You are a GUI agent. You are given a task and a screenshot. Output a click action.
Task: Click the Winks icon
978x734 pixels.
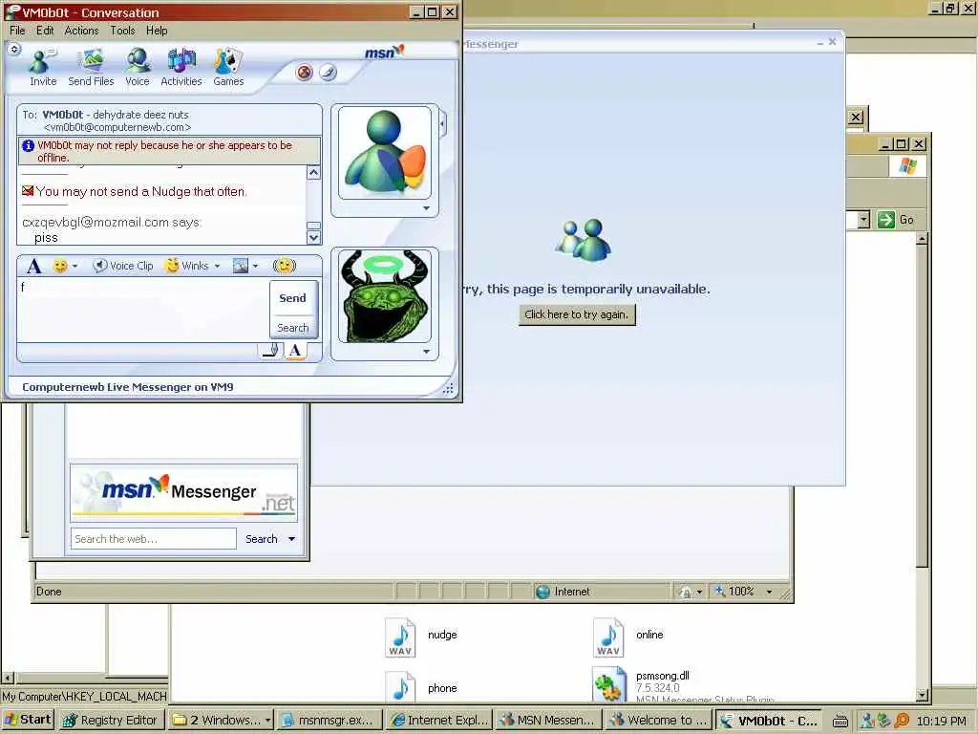187,266
